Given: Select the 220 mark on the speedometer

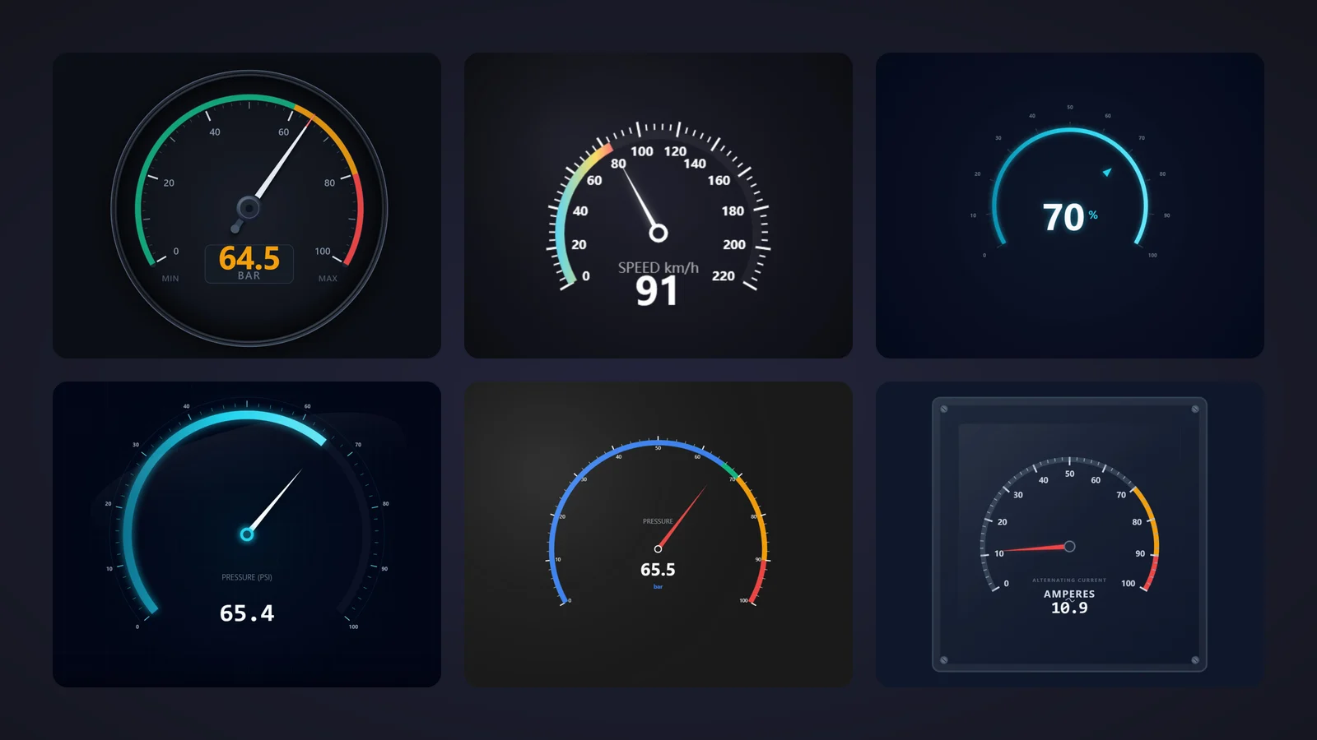Looking at the screenshot, I should [x=724, y=276].
